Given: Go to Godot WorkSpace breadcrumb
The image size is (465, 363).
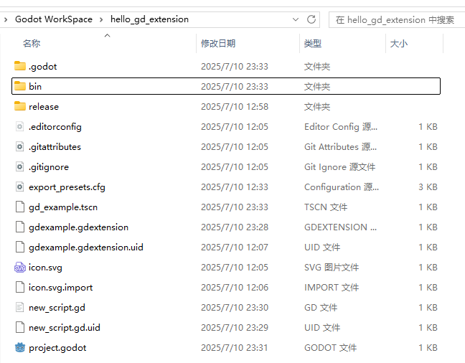Looking at the screenshot, I should coord(54,19).
